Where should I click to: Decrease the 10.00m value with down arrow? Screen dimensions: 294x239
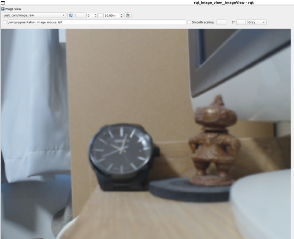coord(121,17)
